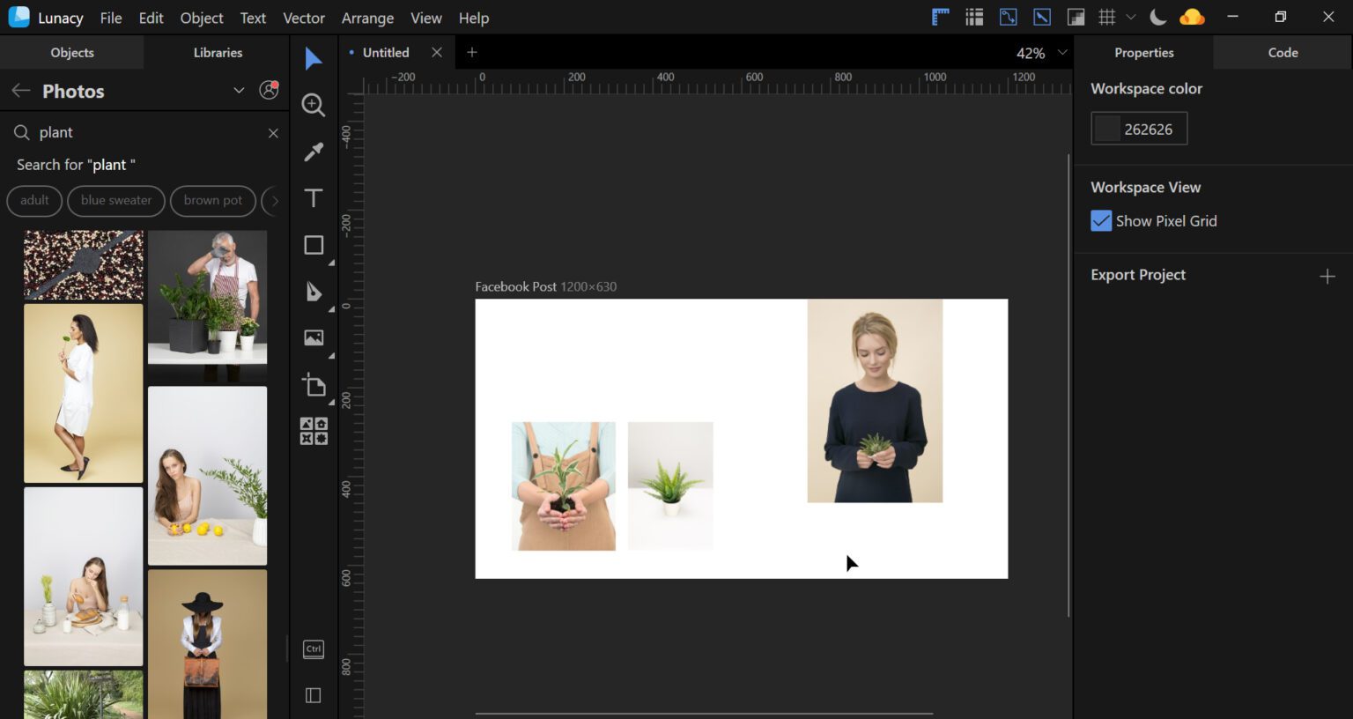
Task: Add a new export preset via plus
Action: pyautogui.click(x=1328, y=275)
